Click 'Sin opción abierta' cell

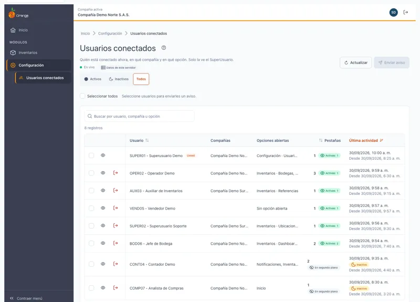click(272, 209)
